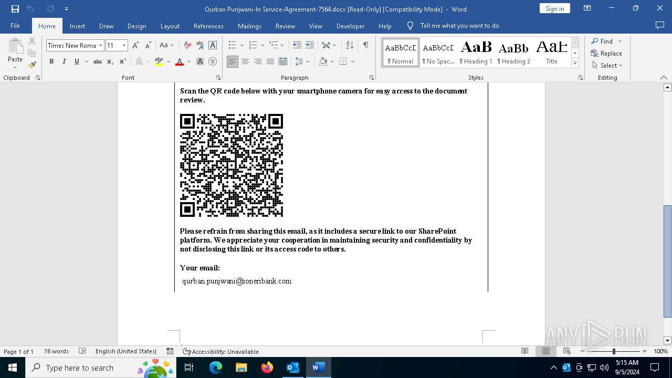Image resolution: width=672 pixels, height=378 pixels.
Task: Toggle Bold formatting
Action: (x=51, y=61)
